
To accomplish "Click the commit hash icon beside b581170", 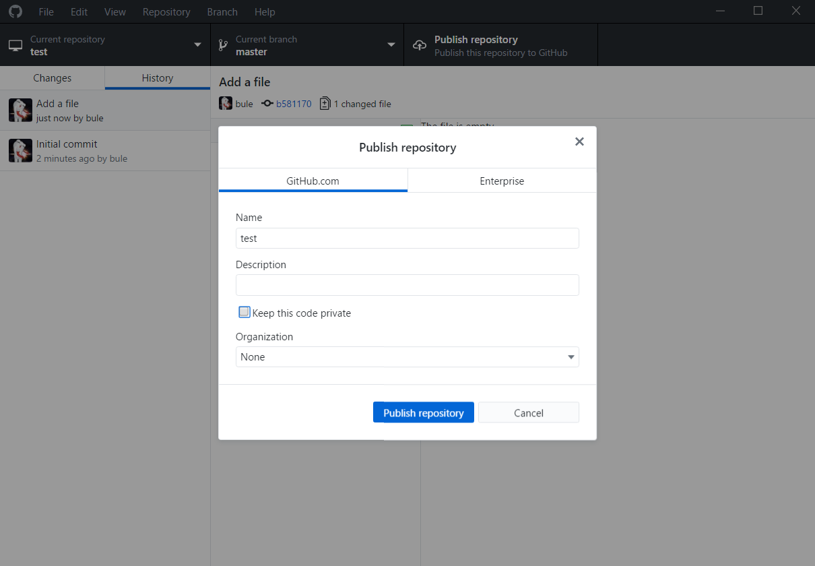I will 267,104.
